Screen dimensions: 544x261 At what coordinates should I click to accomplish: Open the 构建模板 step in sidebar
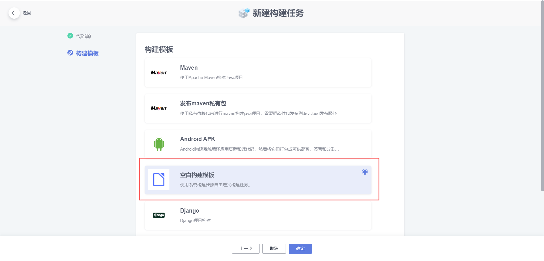[x=87, y=53]
